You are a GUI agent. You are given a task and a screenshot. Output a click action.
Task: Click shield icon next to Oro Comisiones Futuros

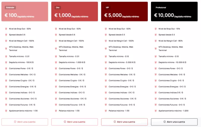click(x=56, y=105)
